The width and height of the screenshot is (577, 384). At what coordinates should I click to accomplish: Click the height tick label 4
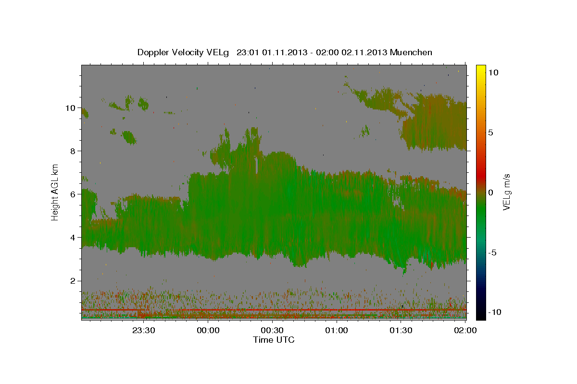(x=74, y=238)
